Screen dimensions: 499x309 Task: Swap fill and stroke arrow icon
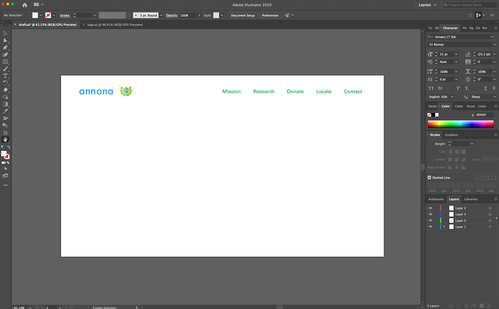9,147
